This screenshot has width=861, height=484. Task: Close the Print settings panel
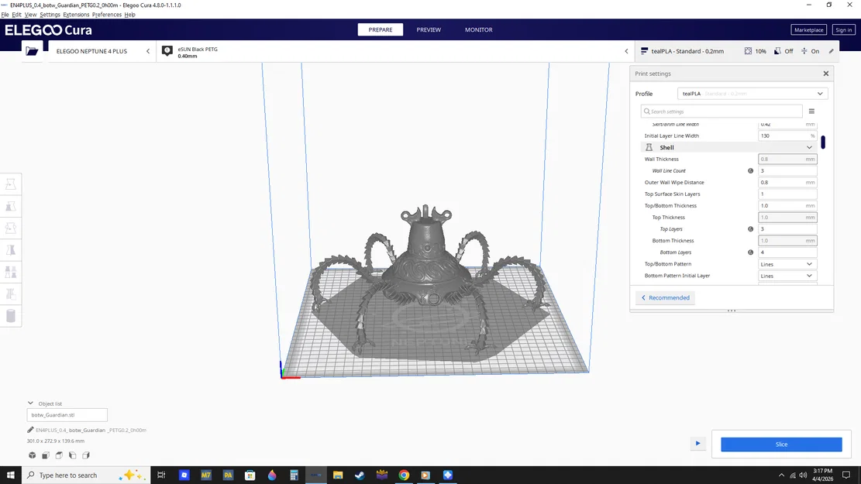tap(826, 74)
